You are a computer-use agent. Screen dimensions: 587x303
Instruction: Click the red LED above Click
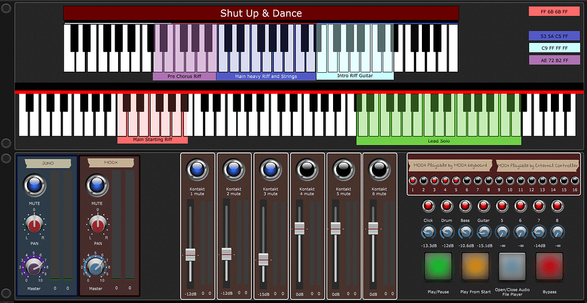tap(428, 206)
